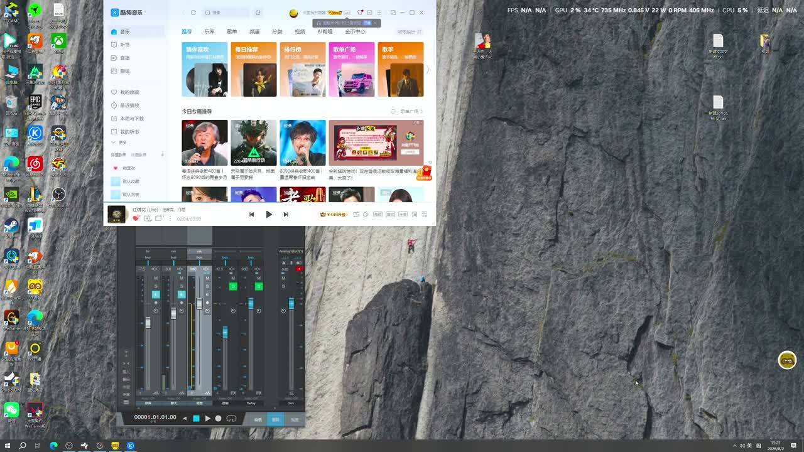This screenshot has height=452, width=804.
Task: Click the song recognition icon beside search box
Action: pos(258,13)
